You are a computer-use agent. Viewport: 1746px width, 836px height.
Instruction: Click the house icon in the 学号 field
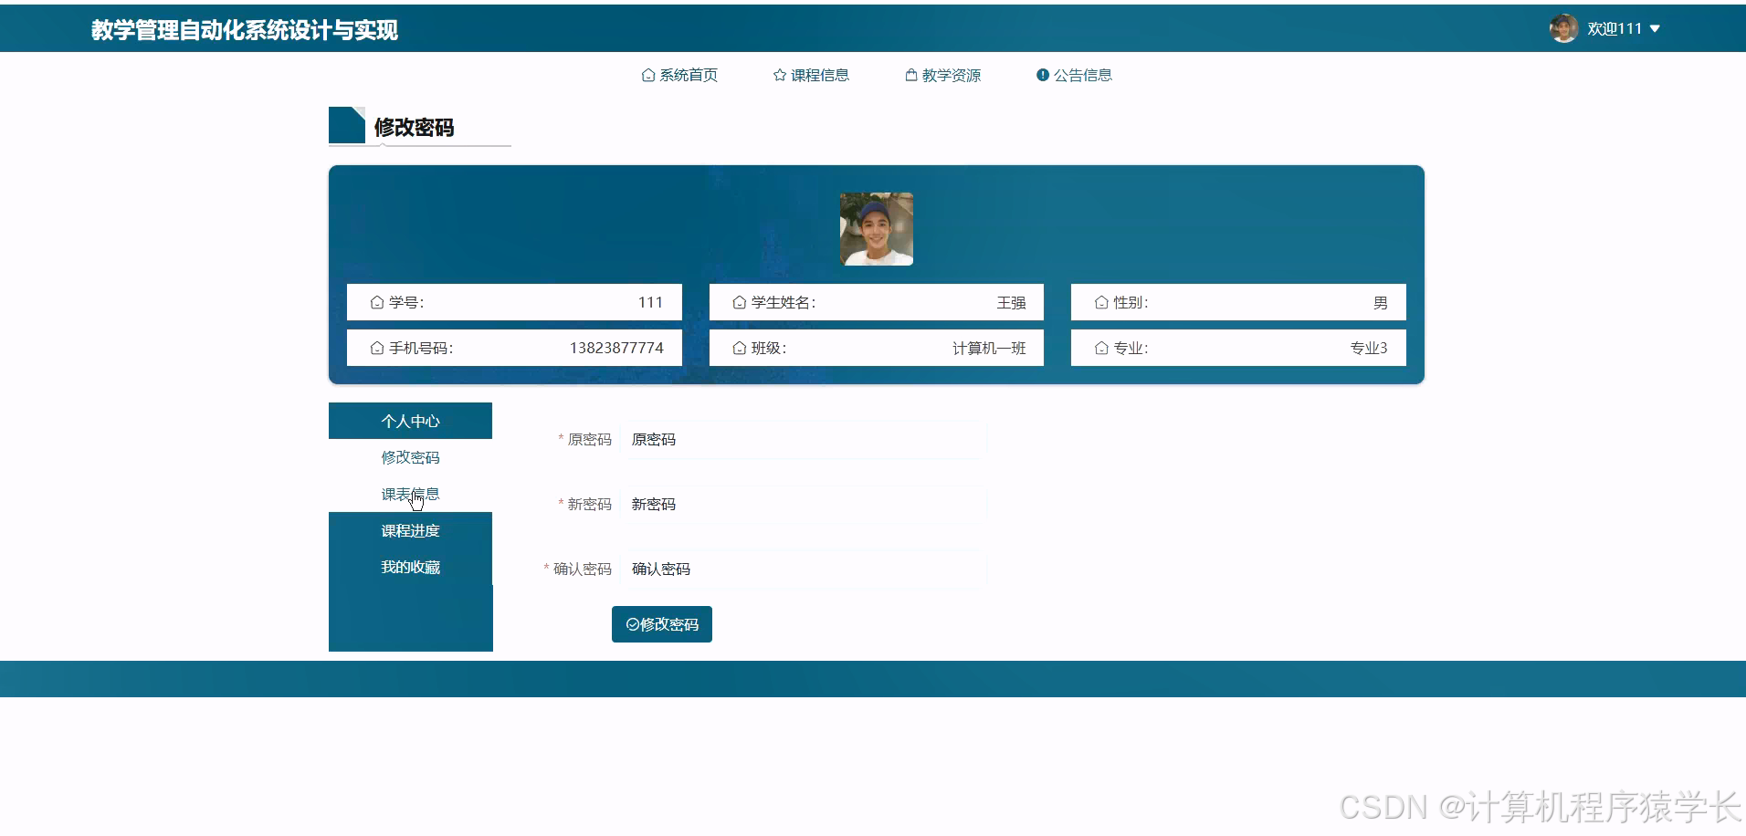[x=375, y=301]
